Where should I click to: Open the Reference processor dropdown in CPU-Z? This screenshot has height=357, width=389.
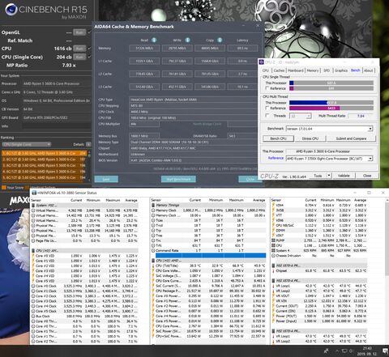[x=370, y=159]
